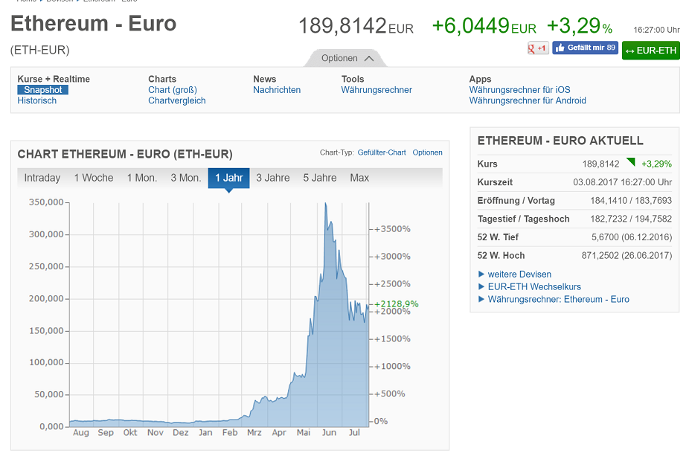Open Währungsrechner: Ethereum - Euro link

tap(559, 299)
